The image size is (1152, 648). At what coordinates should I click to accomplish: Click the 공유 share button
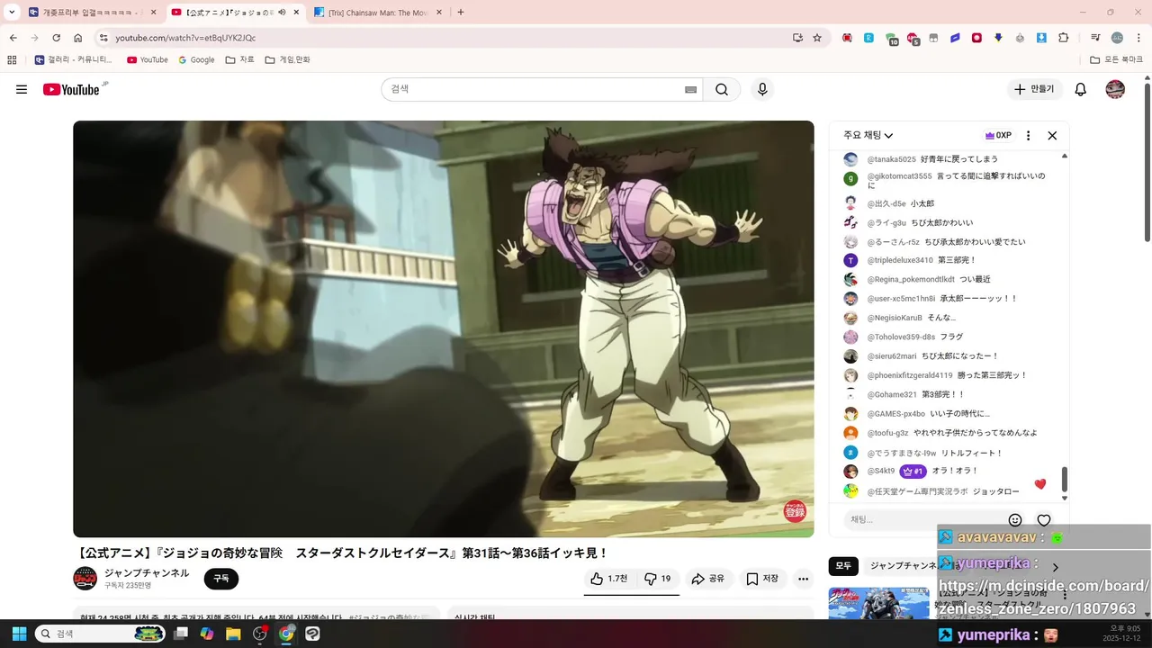(707, 579)
